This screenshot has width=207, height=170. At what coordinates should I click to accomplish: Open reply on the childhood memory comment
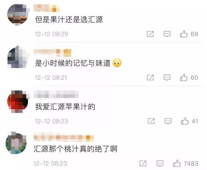coord(167,78)
